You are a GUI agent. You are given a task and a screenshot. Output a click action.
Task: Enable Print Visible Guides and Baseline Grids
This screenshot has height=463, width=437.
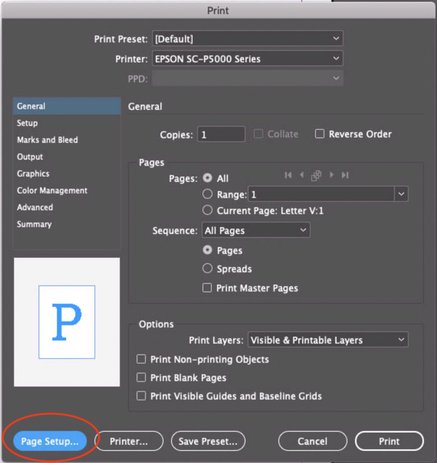[141, 396]
